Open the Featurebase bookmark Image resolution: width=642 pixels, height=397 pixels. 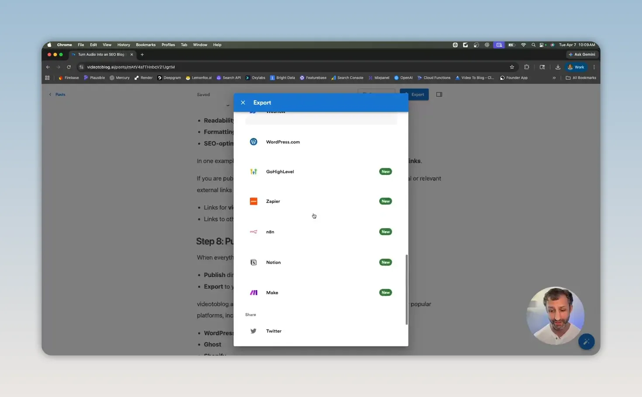click(x=313, y=78)
